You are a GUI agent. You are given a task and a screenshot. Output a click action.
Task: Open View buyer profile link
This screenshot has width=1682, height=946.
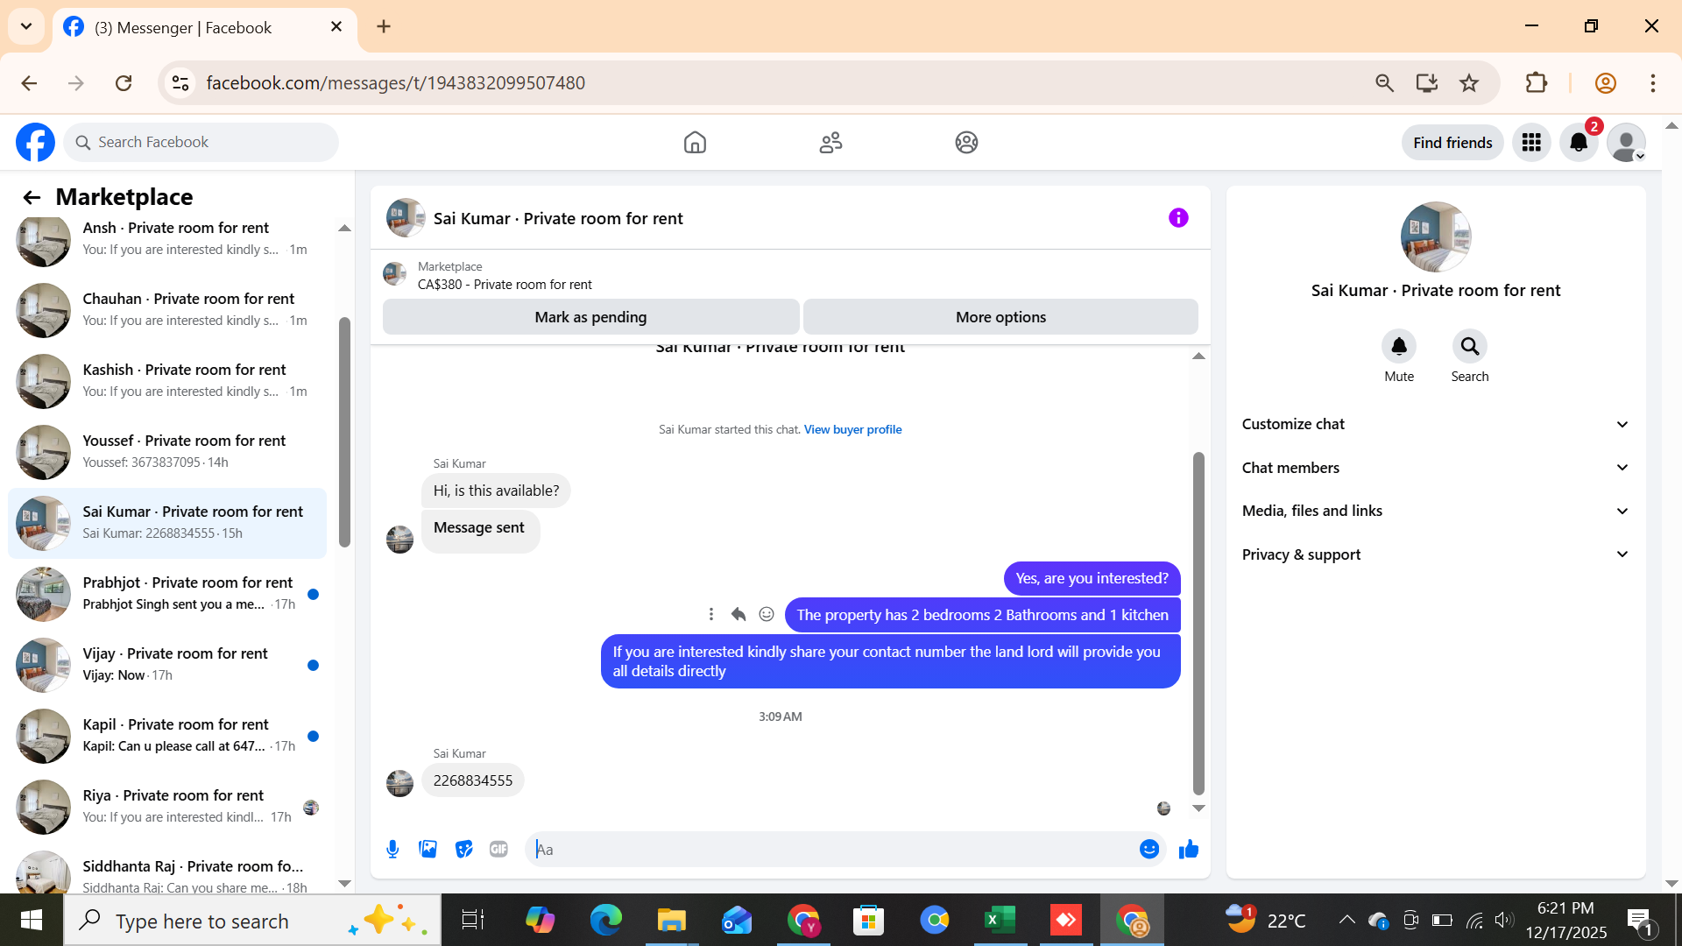[852, 429]
